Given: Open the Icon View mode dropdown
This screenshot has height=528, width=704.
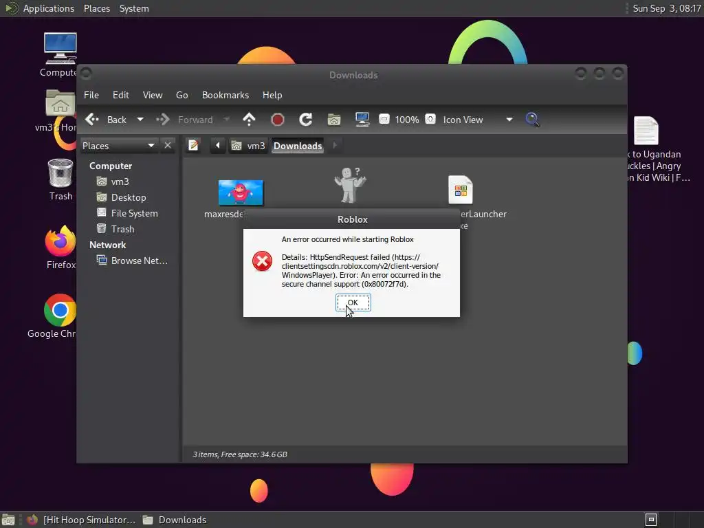Looking at the screenshot, I should [x=478, y=120].
